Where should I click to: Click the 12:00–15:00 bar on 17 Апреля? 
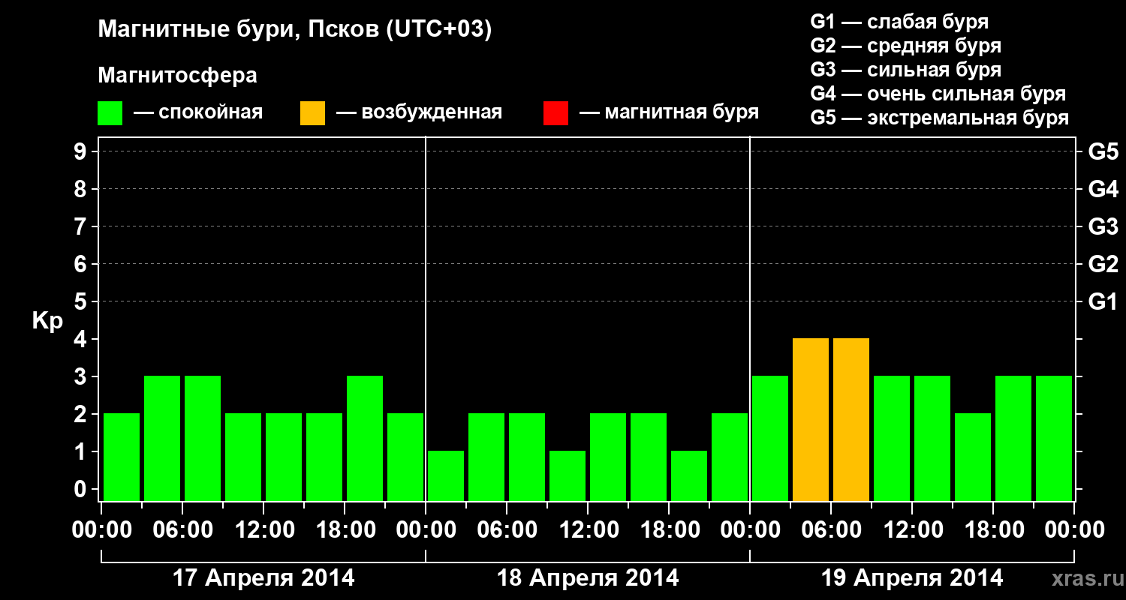click(284, 457)
